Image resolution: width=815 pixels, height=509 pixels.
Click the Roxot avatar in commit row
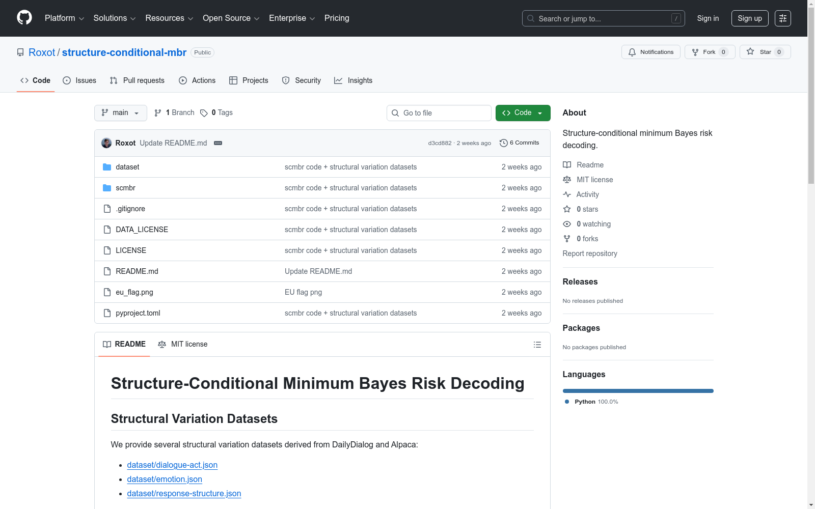106,143
